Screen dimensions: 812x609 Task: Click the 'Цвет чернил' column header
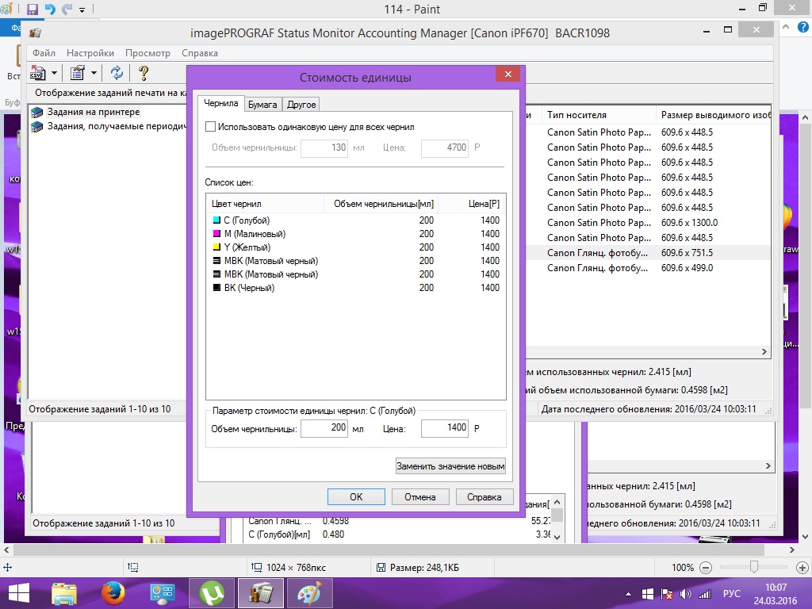point(265,204)
